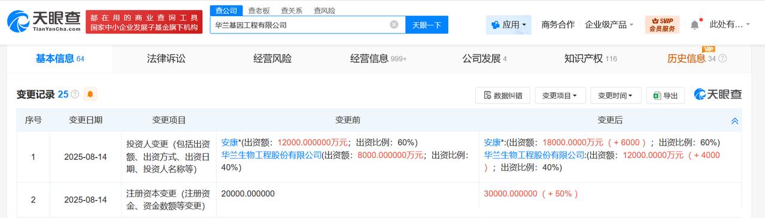Open the 知识产权 tab
Viewport: 765px width, 218px height.
pyautogui.click(x=590, y=59)
